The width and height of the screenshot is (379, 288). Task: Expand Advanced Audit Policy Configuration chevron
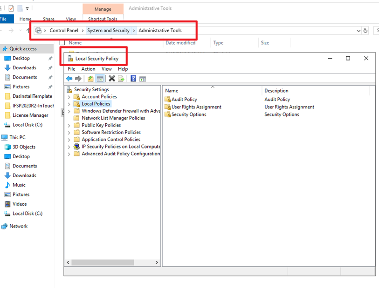click(69, 154)
